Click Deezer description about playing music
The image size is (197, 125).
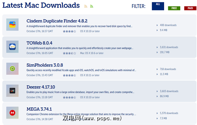80,92
